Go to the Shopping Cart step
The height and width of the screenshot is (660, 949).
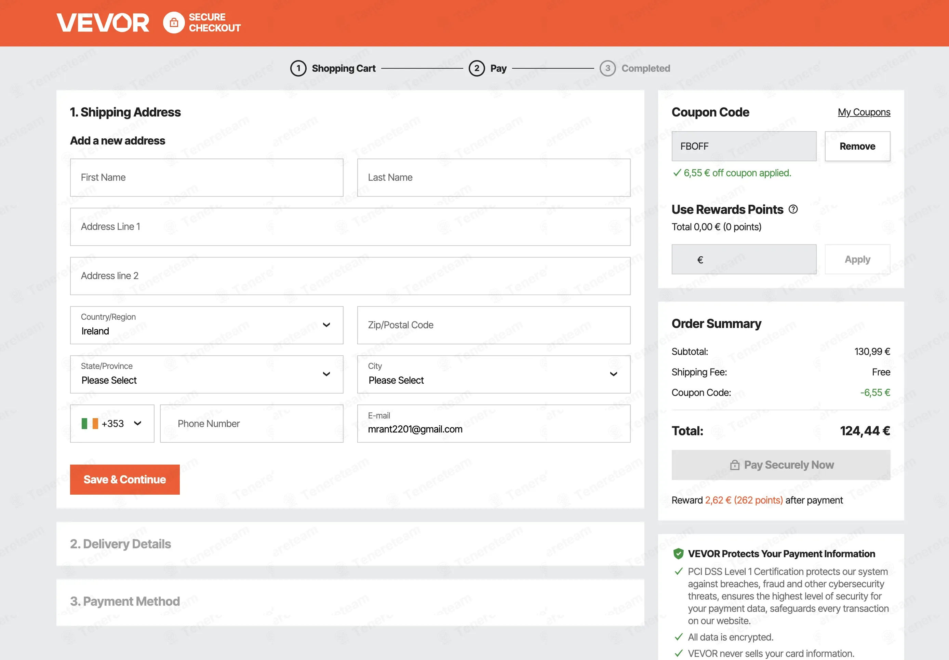pos(344,69)
